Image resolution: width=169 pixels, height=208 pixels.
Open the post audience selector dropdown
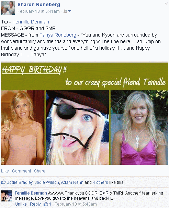click(x=67, y=11)
